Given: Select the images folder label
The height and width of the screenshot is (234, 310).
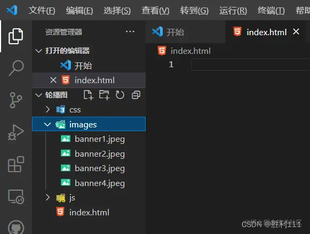Looking at the screenshot, I should click(83, 125).
